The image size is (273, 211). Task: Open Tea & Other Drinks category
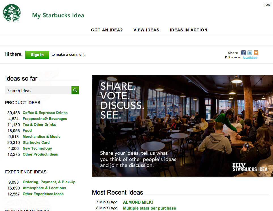point(39,124)
